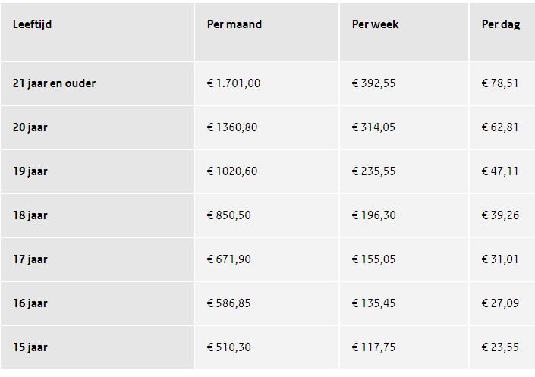Click the 21 jaar en ouder row label
The width and height of the screenshot is (535, 377).
[x=54, y=83]
